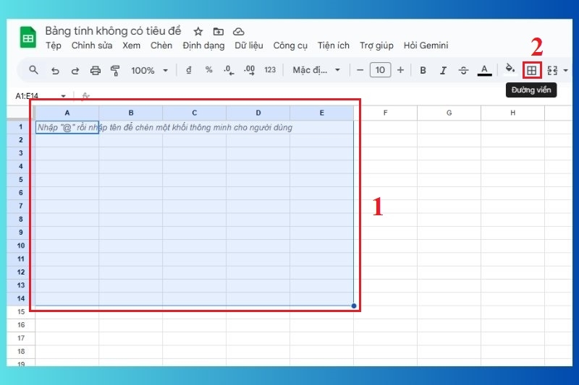Open the Mặc đị... font dropdown
The width and height of the screenshot is (579, 385).
pos(316,70)
